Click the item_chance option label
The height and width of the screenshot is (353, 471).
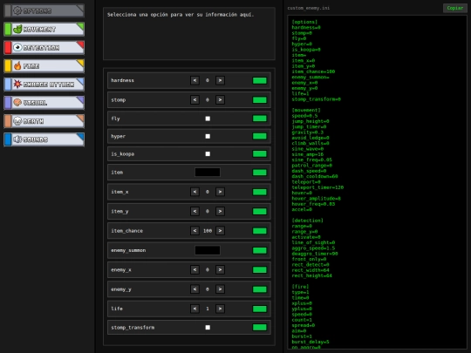pyautogui.click(x=126, y=231)
